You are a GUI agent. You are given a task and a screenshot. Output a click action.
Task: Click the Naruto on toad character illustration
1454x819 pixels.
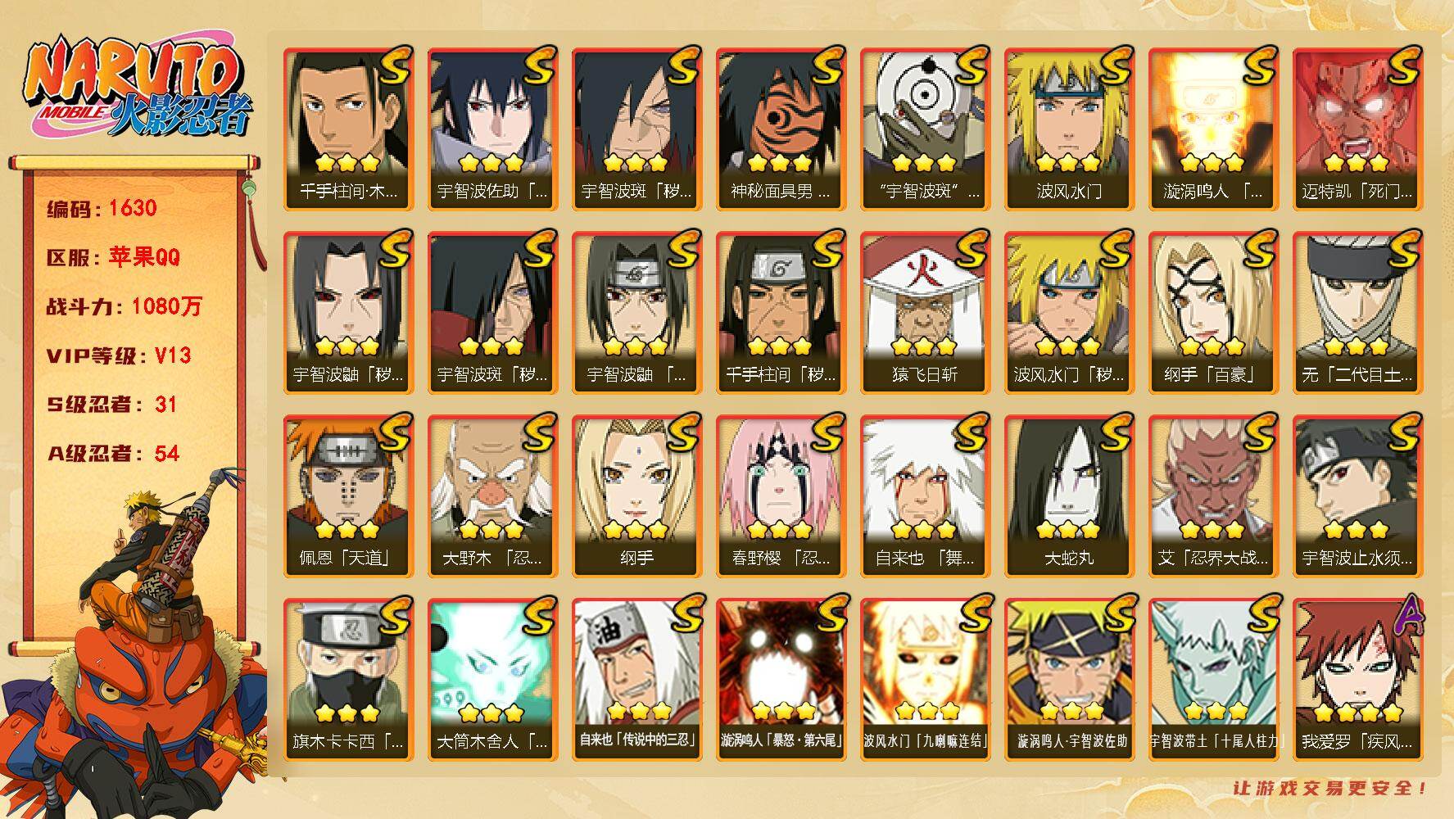click(x=135, y=643)
